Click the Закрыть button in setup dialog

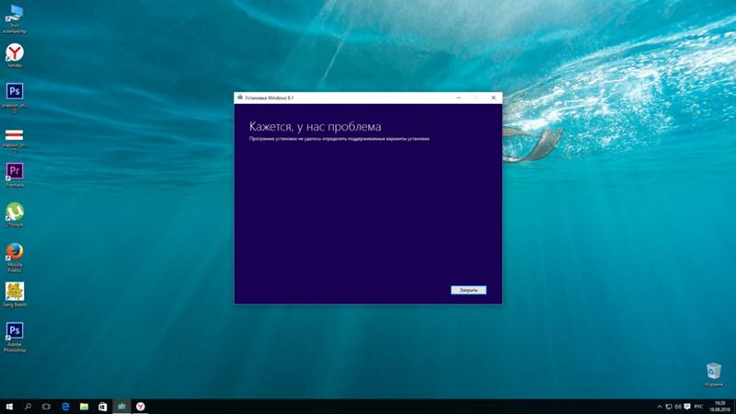[x=468, y=290]
